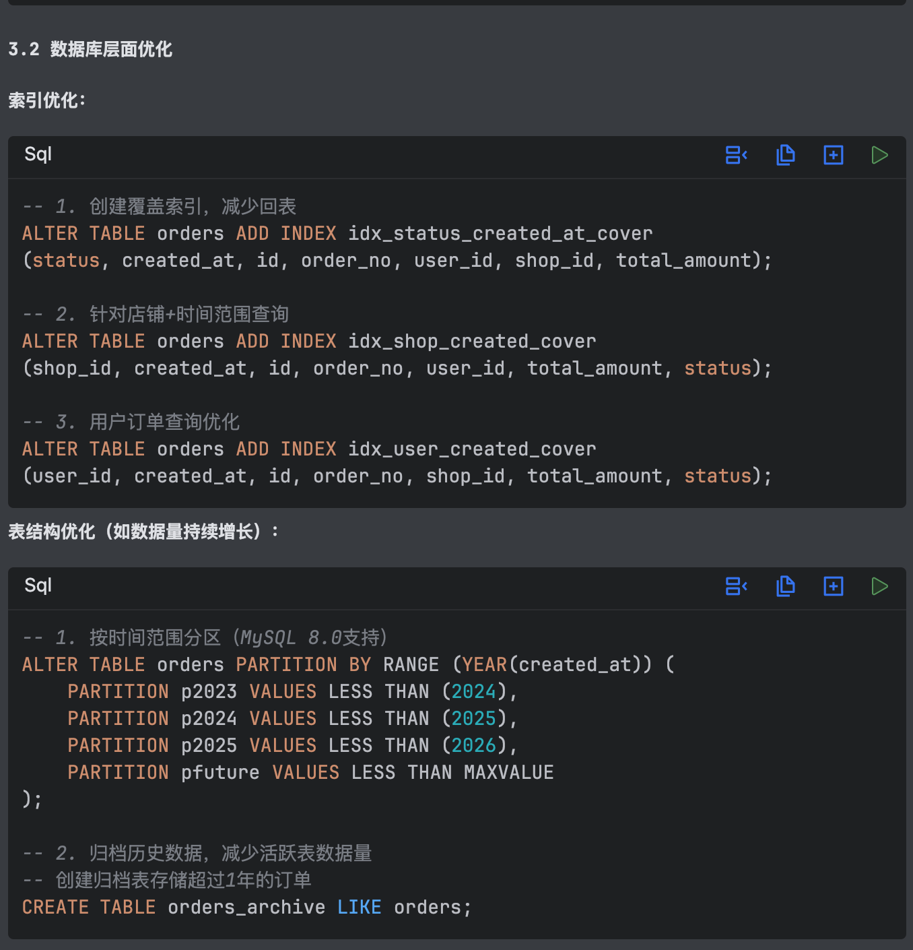
Task: Click the p2024 partition name in code
Action: pyautogui.click(x=209, y=719)
